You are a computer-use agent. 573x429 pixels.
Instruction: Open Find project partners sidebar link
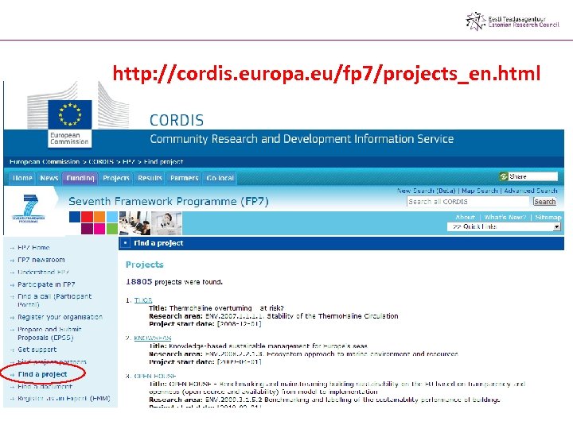click(x=52, y=362)
